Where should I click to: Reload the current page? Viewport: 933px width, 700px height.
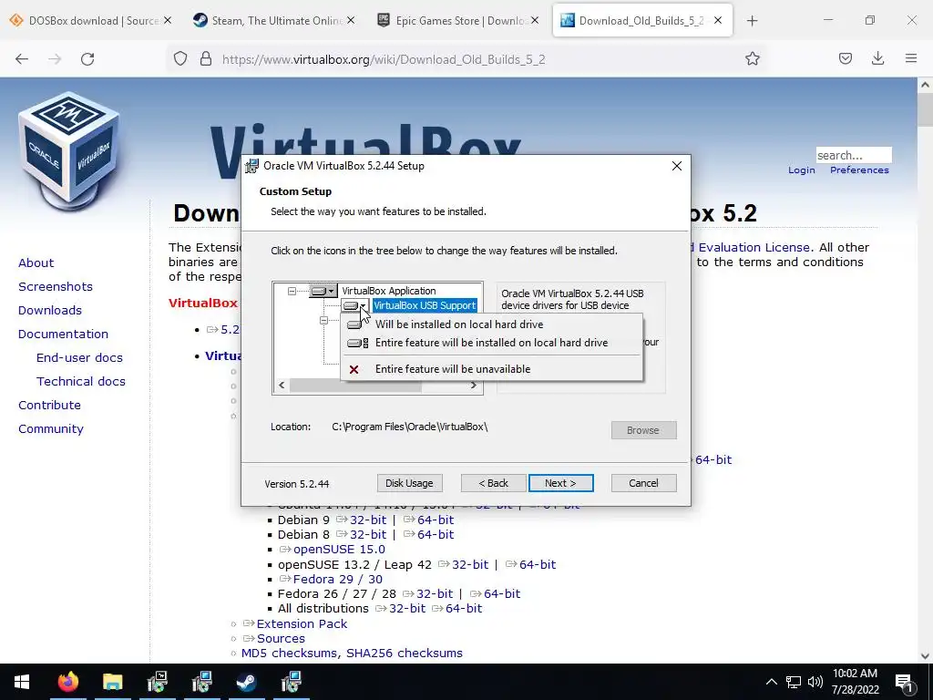tap(87, 59)
